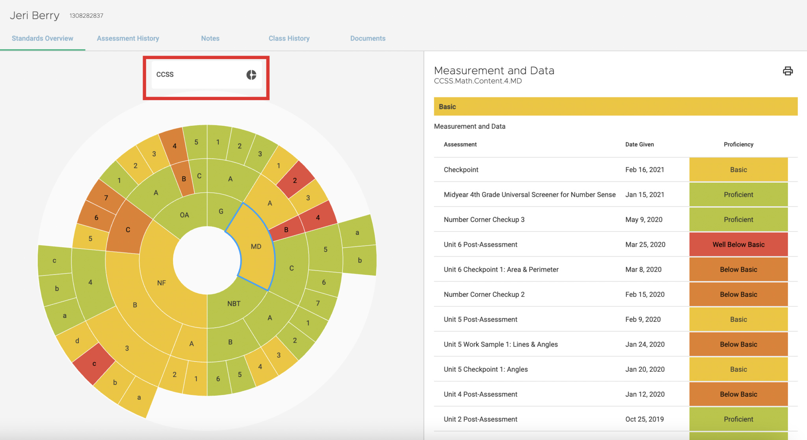The height and width of the screenshot is (440, 807).
Task: Click Unit 4 Post-Assessment row
Action: (615, 394)
